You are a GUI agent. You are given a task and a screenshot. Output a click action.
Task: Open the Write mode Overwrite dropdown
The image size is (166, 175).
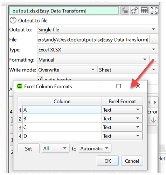tap(67, 70)
